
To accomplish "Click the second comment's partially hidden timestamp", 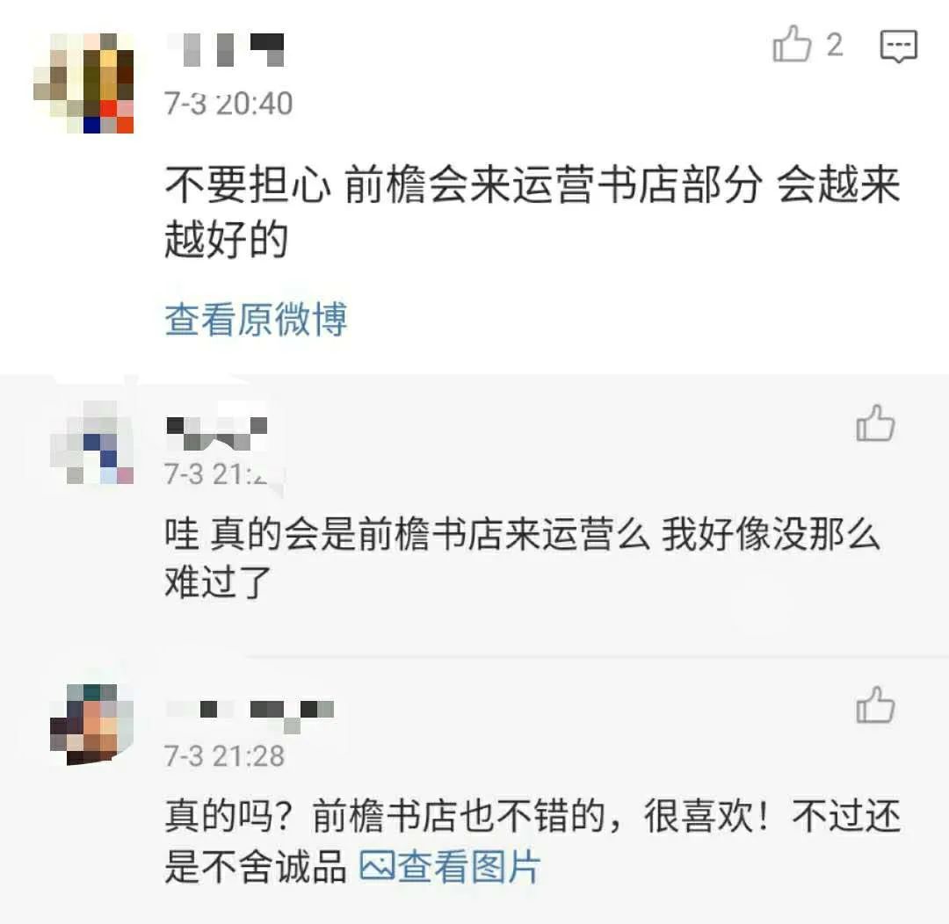I will [216, 473].
